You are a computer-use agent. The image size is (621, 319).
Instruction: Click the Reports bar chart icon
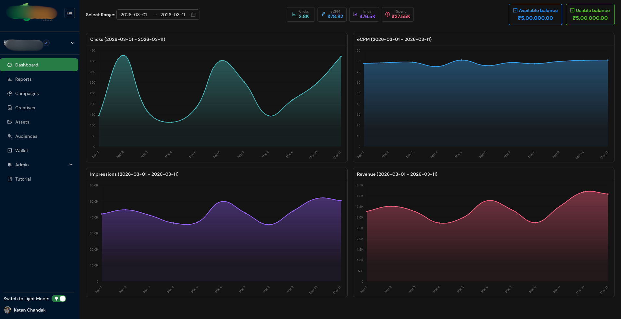point(10,79)
